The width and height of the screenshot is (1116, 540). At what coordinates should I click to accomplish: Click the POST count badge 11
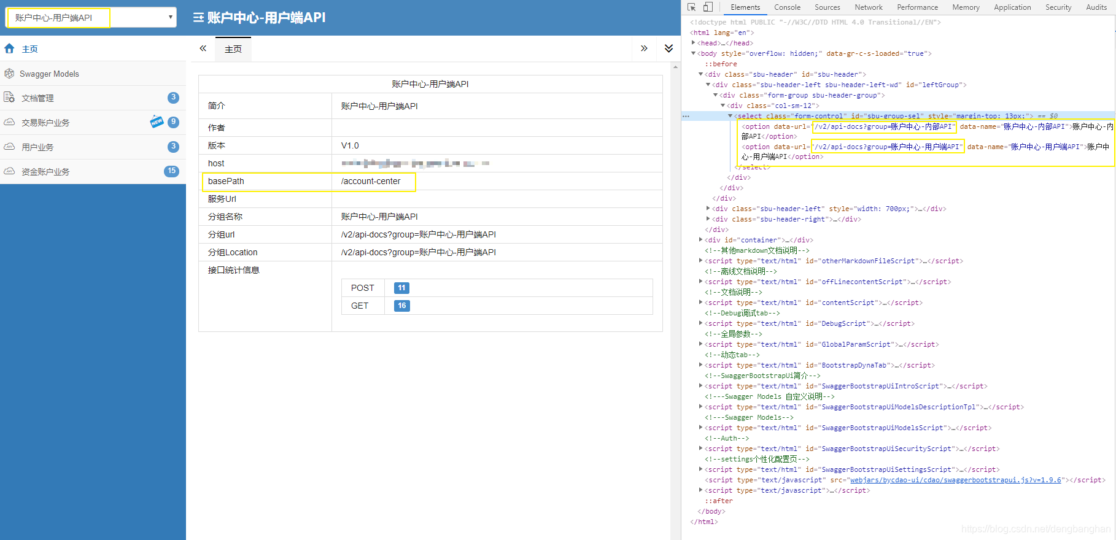(x=401, y=288)
